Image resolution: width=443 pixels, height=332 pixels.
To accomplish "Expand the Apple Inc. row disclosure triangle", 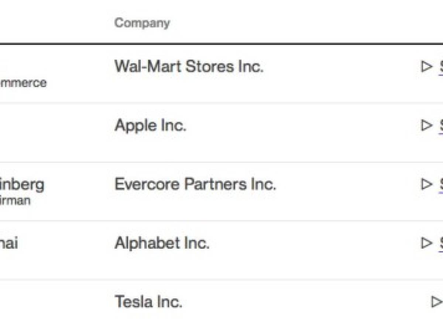I will point(426,126).
